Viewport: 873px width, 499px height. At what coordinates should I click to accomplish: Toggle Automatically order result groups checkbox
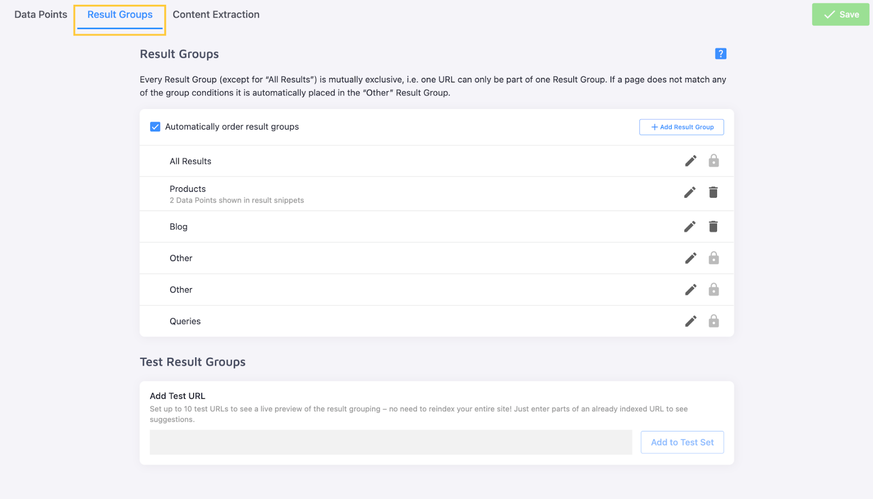click(x=156, y=127)
